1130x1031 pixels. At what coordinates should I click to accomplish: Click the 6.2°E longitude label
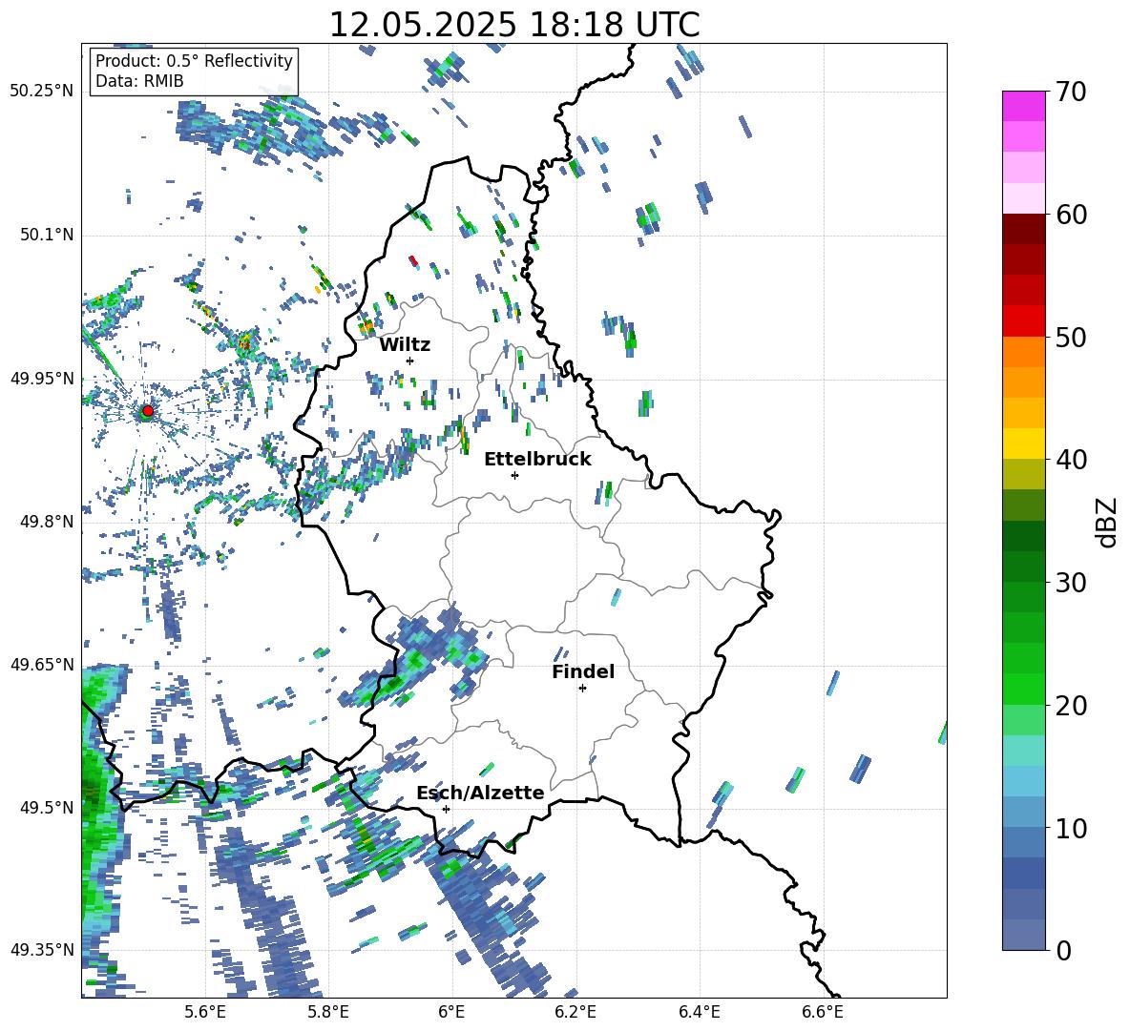click(x=575, y=1012)
